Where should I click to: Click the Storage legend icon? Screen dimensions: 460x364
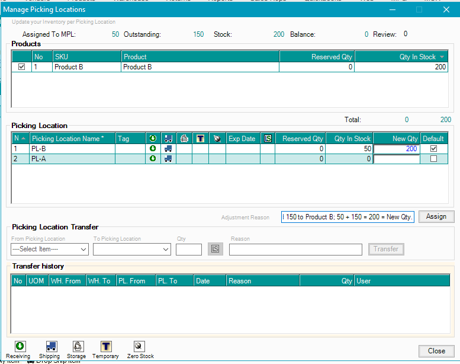[x=78, y=346]
